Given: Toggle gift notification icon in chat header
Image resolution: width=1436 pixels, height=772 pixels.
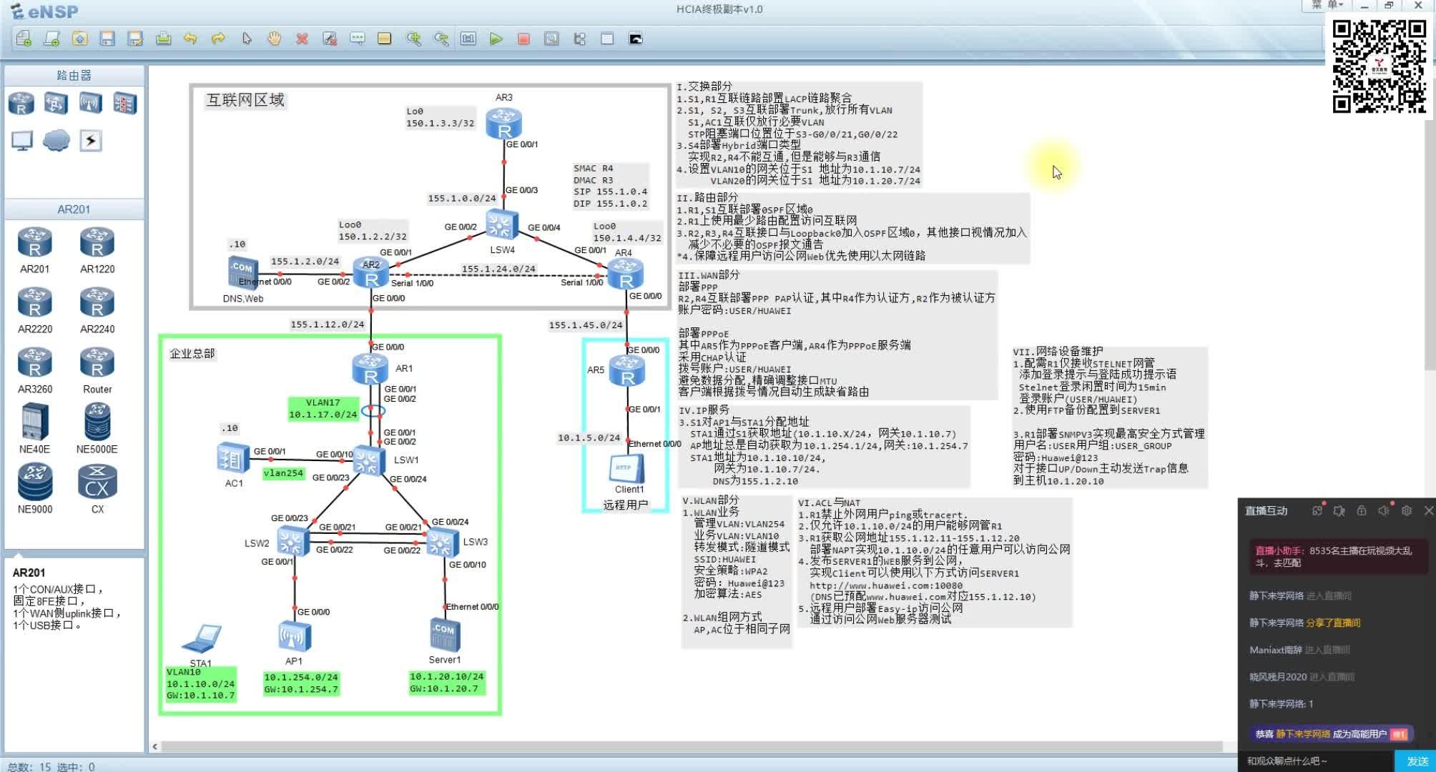Looking at the screenshot, I should (x=1317, y=510).
